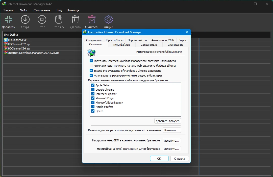273x177 pixels.
Task: Uncheck Google Chrome browser
Action: click(x=93, y=89)
